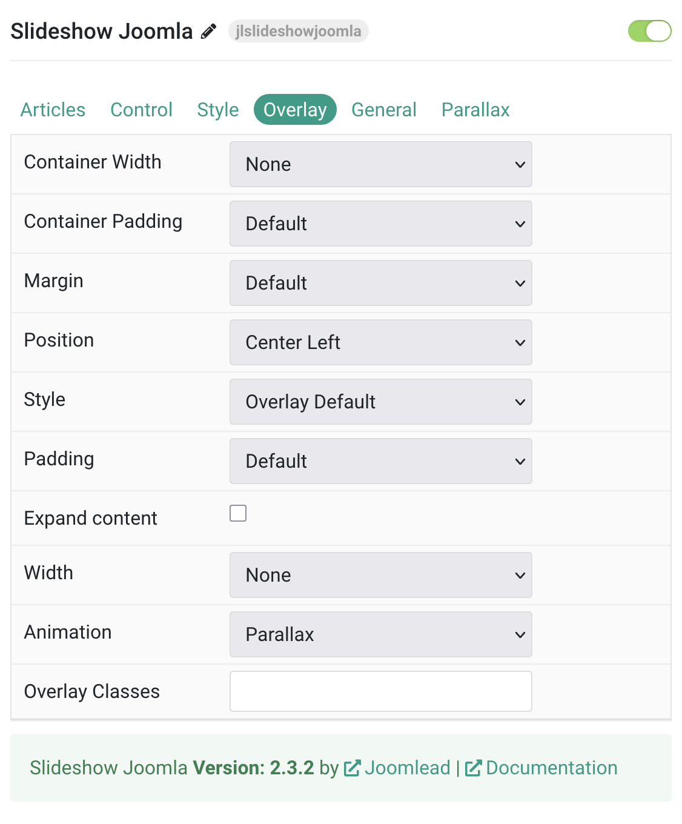This screenshot has width=682, height=824.
Task: Open the Joomlead link
Action: 407,768
